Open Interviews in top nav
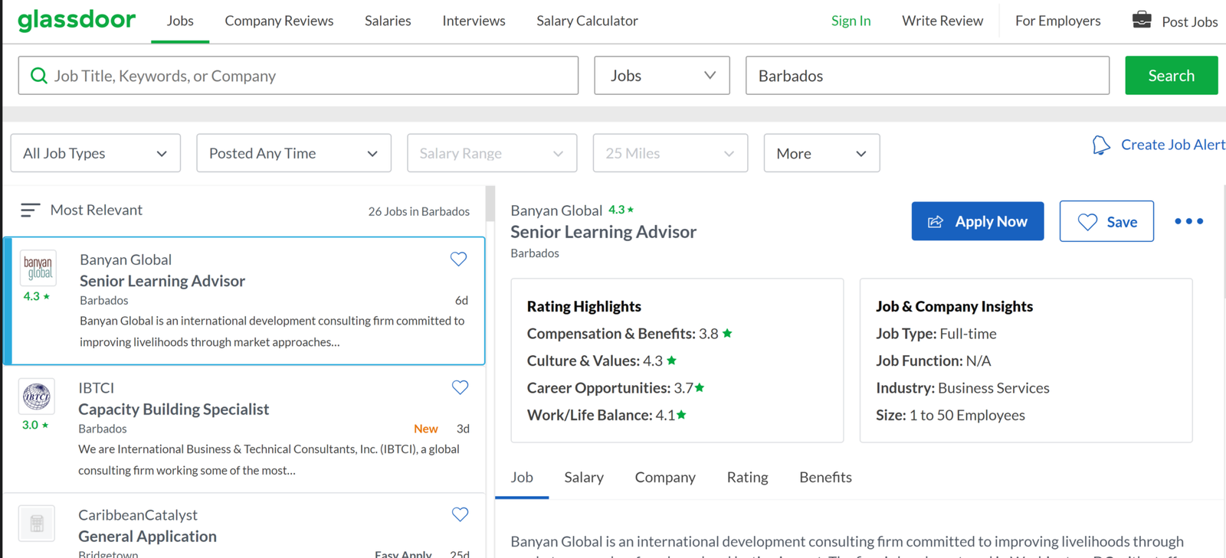This screenshot has height=558, width=1226. 474,21
